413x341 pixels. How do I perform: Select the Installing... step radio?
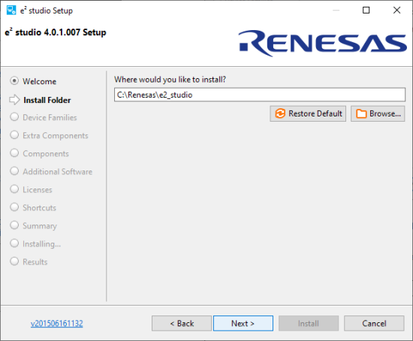click(14, 243)
